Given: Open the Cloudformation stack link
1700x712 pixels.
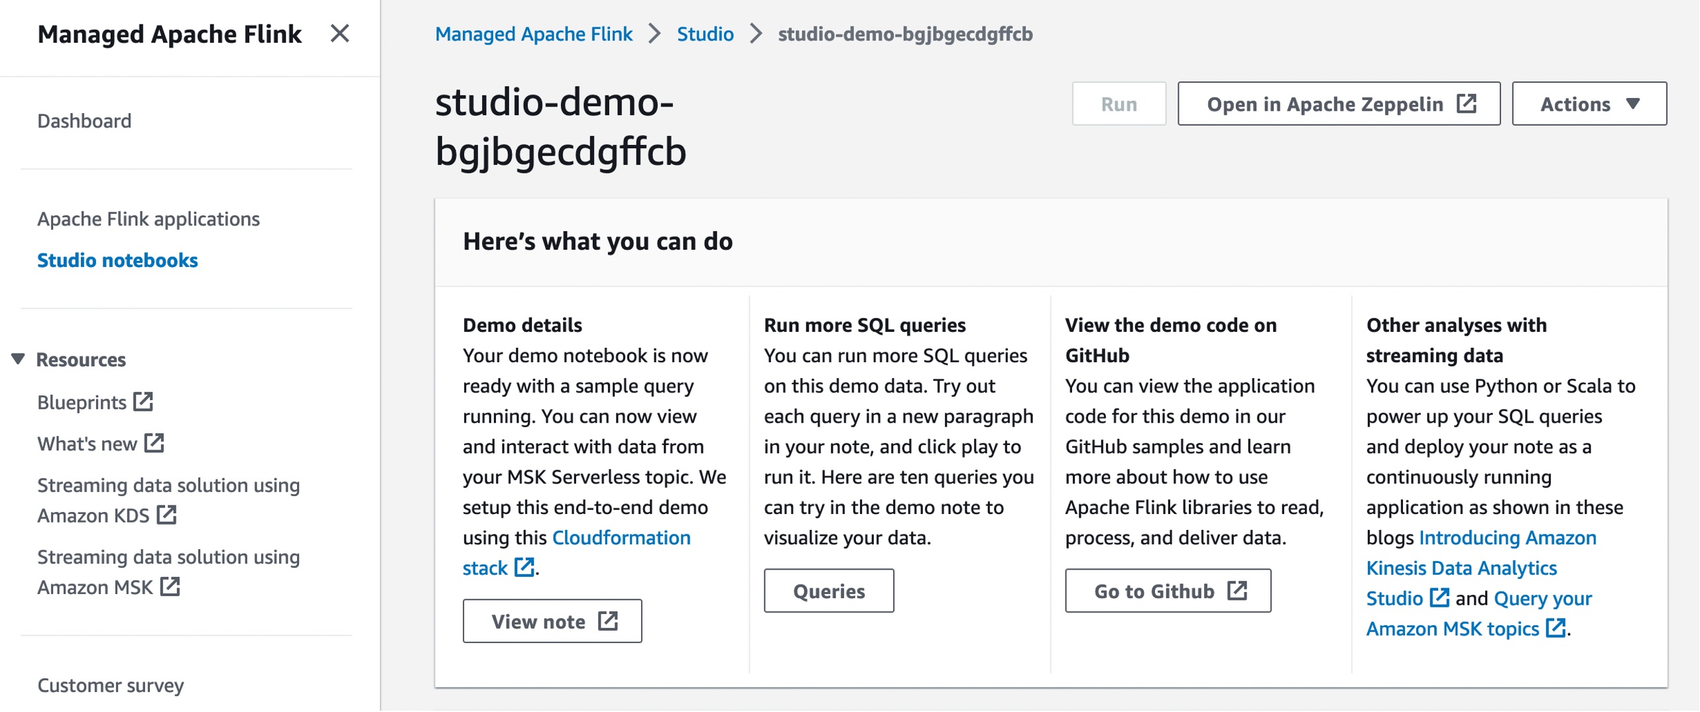Looking at the screenshot, I should (576, 553).
